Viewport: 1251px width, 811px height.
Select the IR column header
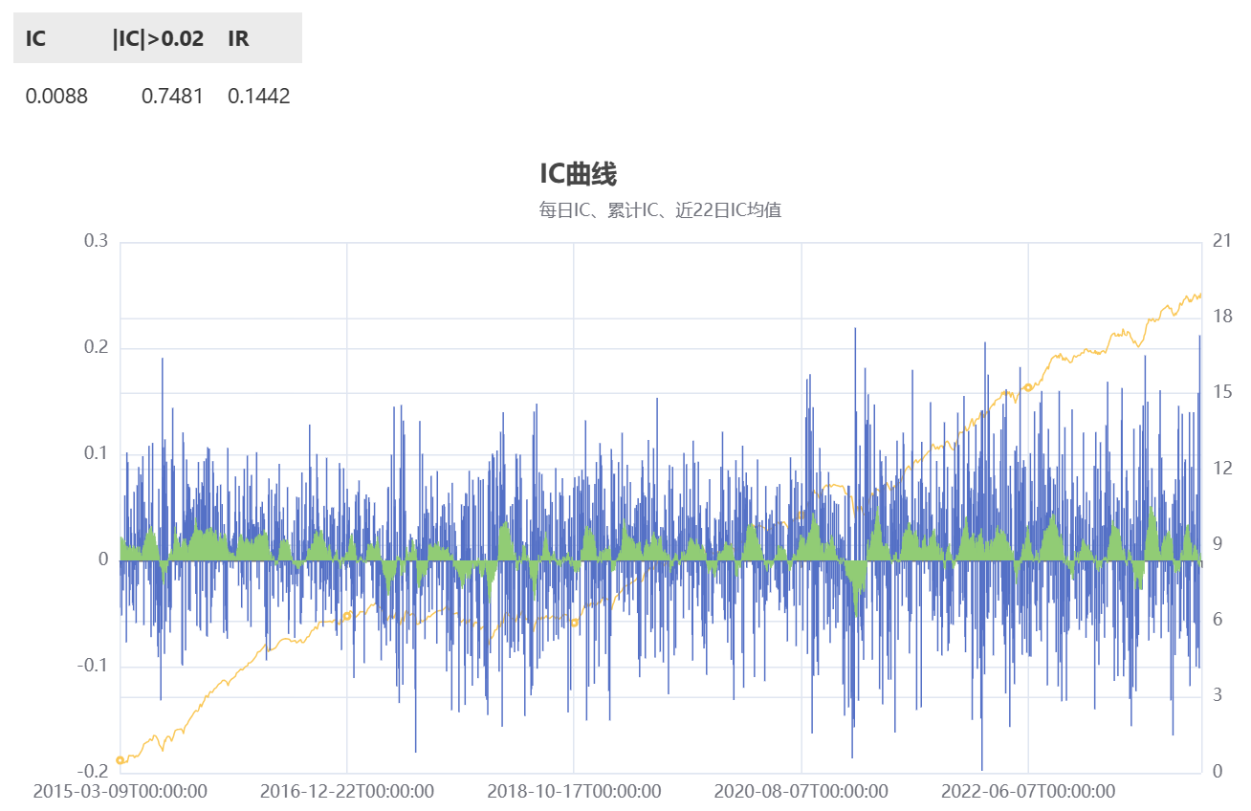coord(238,39)
